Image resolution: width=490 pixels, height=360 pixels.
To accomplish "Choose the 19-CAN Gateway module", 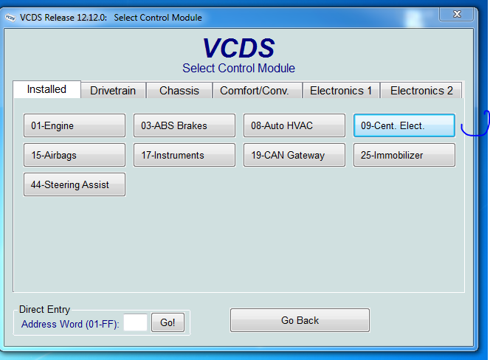I will click(x=294, y=155).
